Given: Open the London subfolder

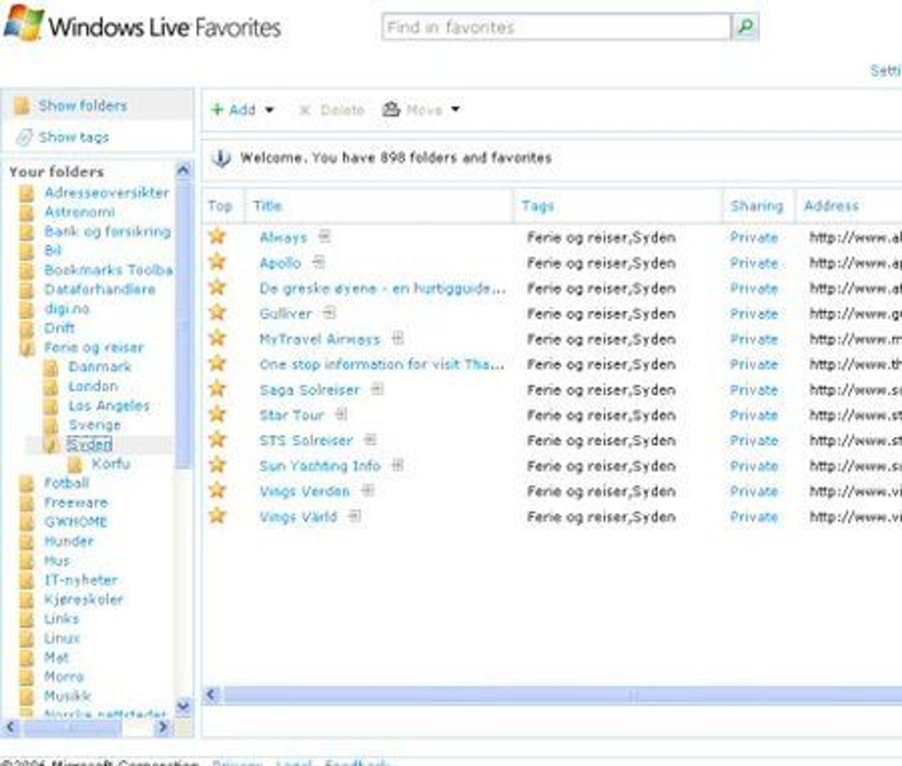Looking at the screenshot, I should [x=93, y=387].
